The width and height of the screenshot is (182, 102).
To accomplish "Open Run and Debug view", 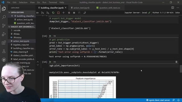I will (x=4, y=34).
